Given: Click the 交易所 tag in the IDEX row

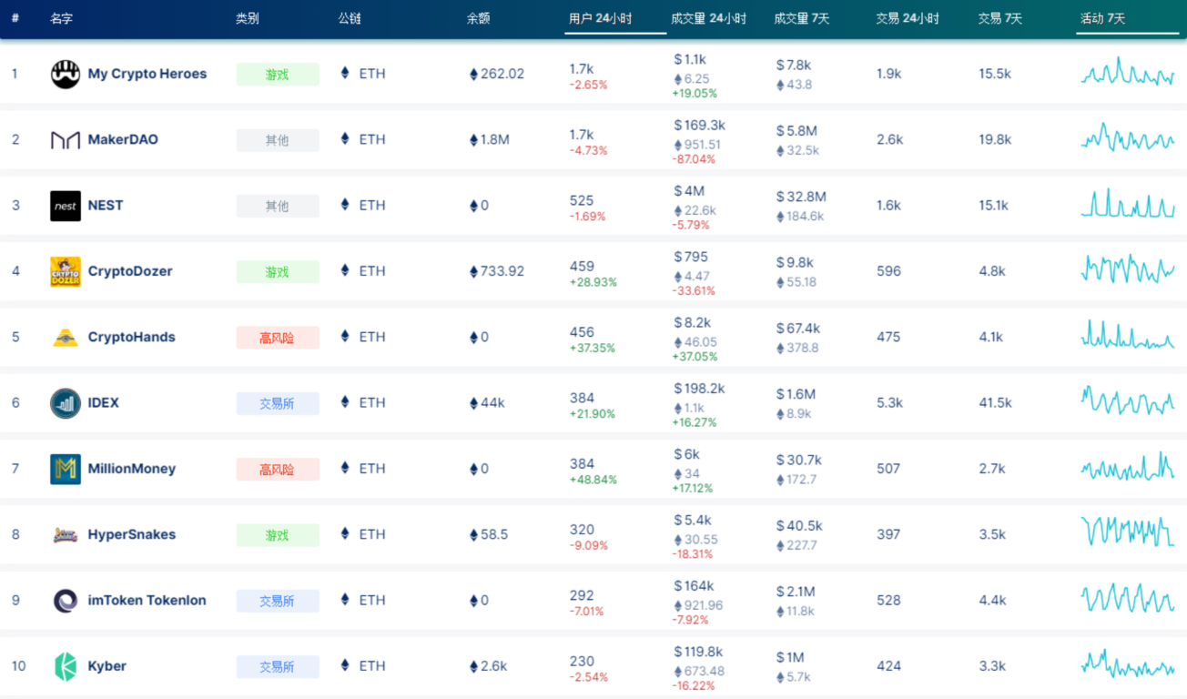Looking at the screenshot, I should click(278, 403).
